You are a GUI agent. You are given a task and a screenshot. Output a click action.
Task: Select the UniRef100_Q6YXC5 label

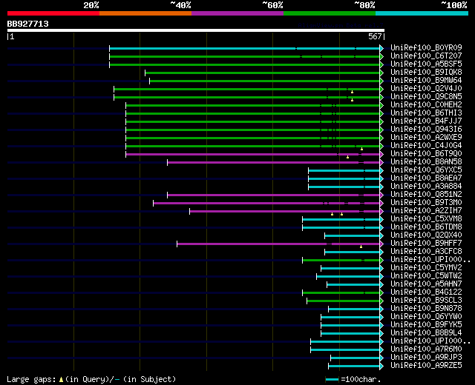(426, 170)
